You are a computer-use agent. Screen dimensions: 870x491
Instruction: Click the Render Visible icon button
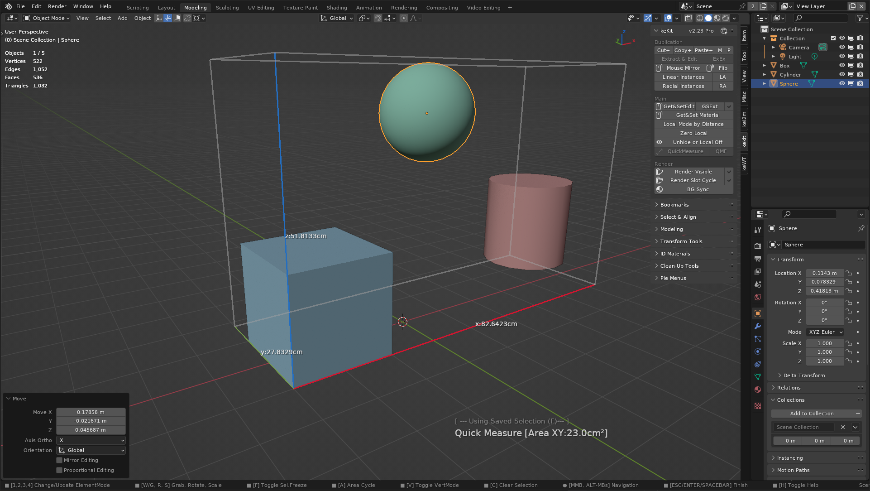[660, 172]
